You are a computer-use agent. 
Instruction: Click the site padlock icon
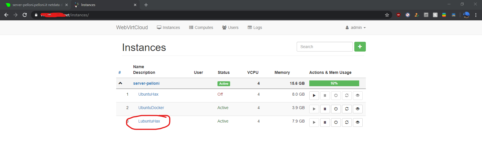(36, 15)
